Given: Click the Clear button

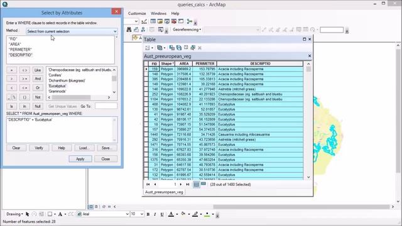Looking at the screenshot, I should click(x=16, y=148).
